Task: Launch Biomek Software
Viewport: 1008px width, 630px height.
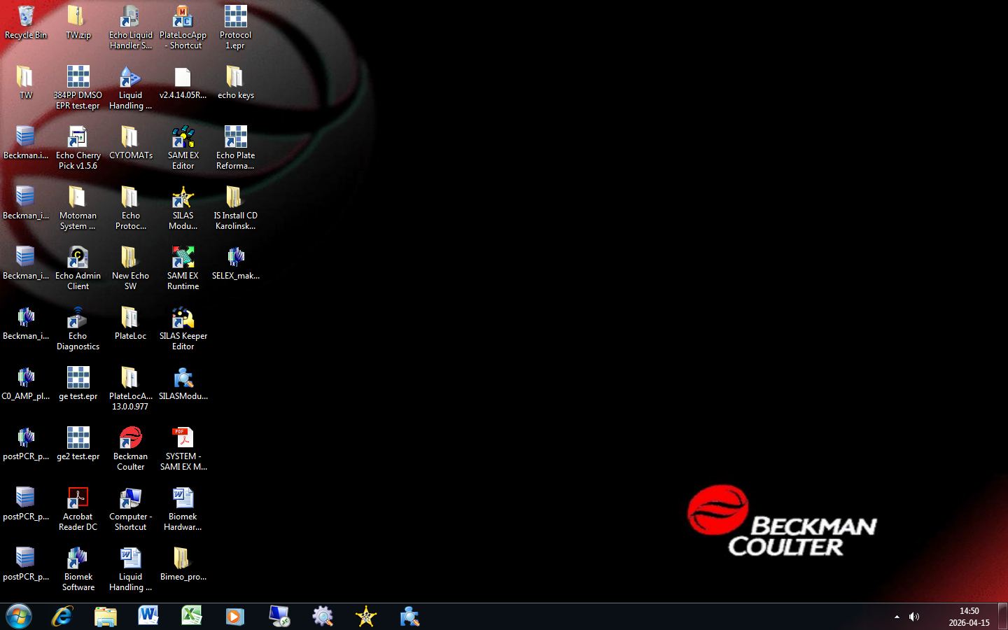Action: pyautogui.click(x=78, y=559)
